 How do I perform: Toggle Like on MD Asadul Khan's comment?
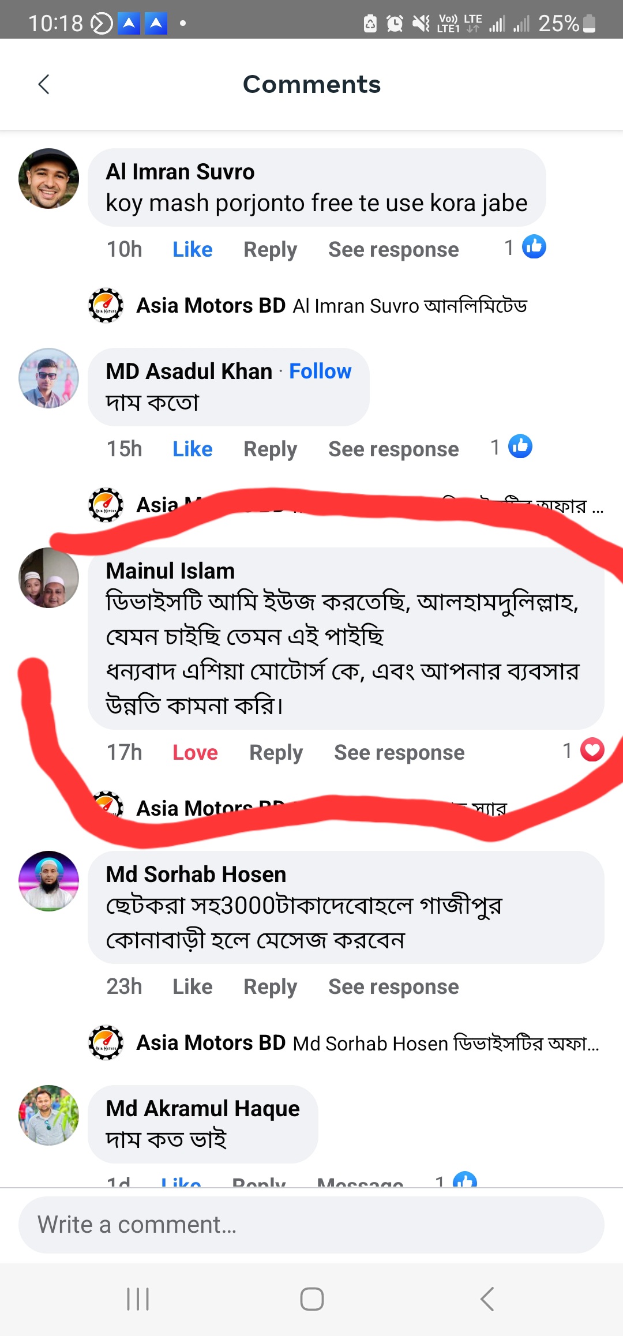coord(193,449)
